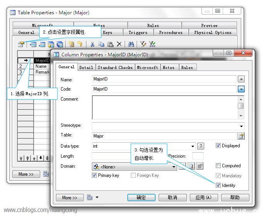264x217 pixels.
Task: Select General tab in Column Properties
Action: [x=66, y=67]
